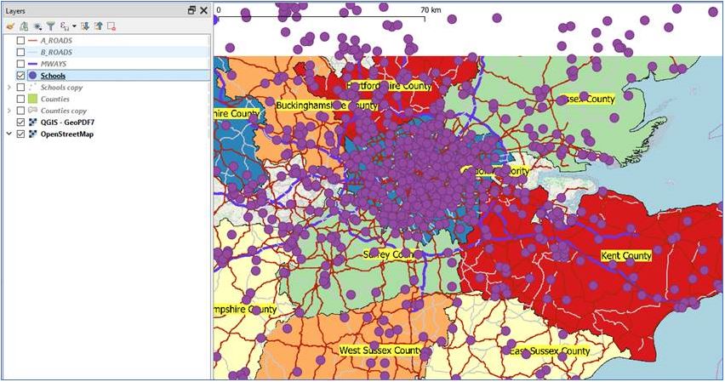
Task: Click the Expand All layers icon
Action: coord(85,26)
